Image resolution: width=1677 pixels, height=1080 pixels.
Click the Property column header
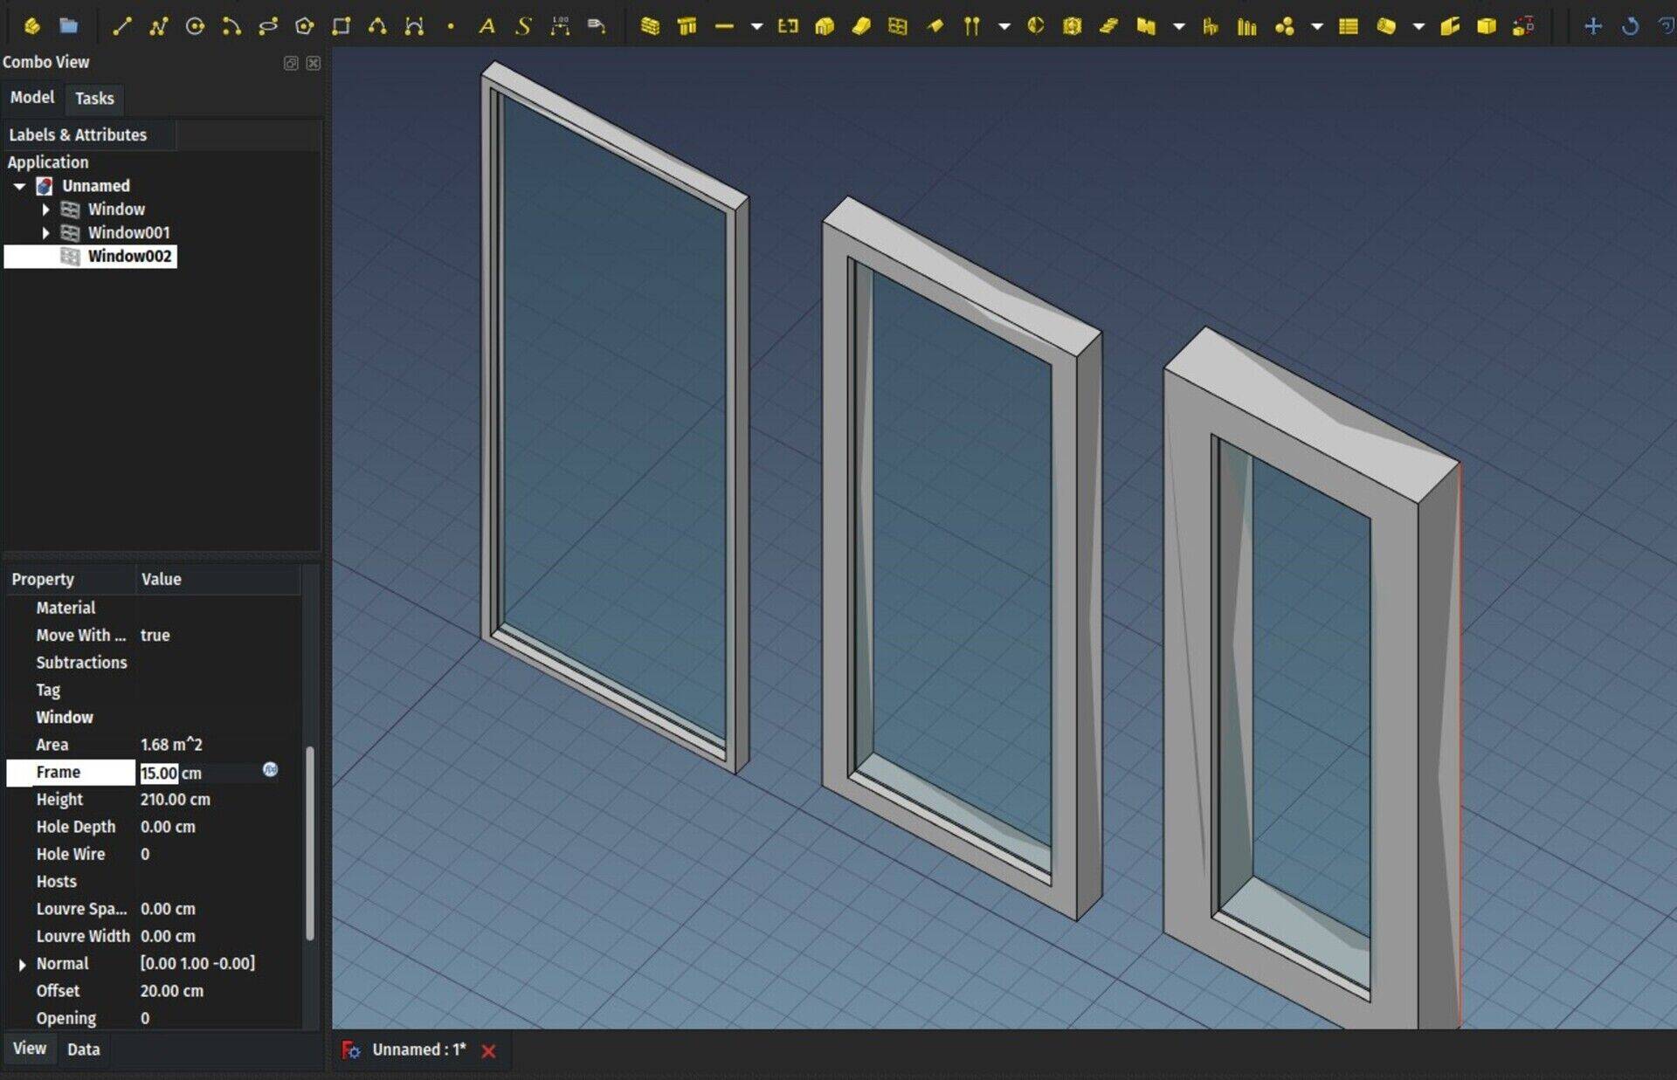[x=71, y=580]
